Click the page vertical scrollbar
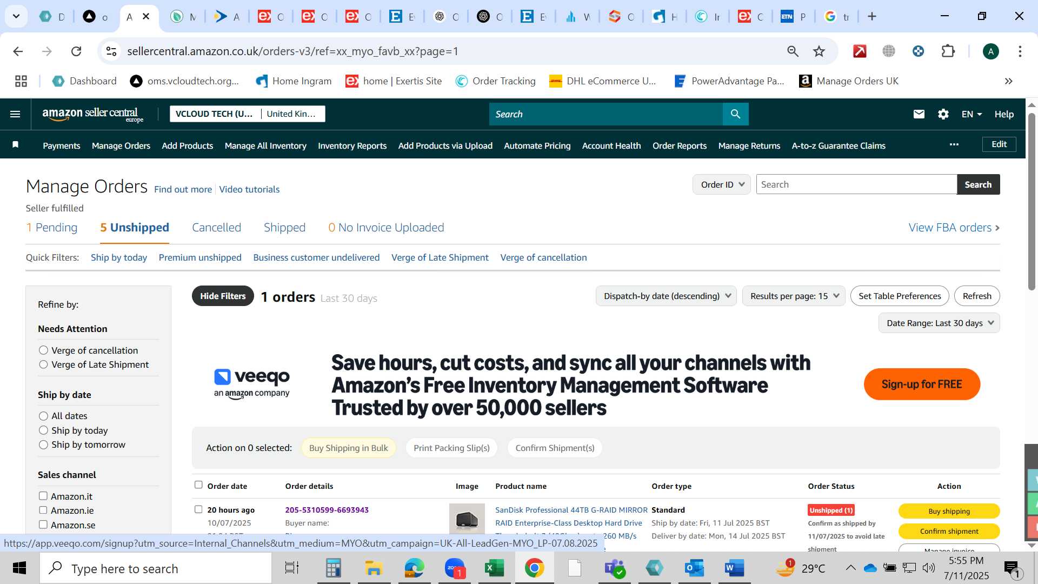 (1032, 202)
